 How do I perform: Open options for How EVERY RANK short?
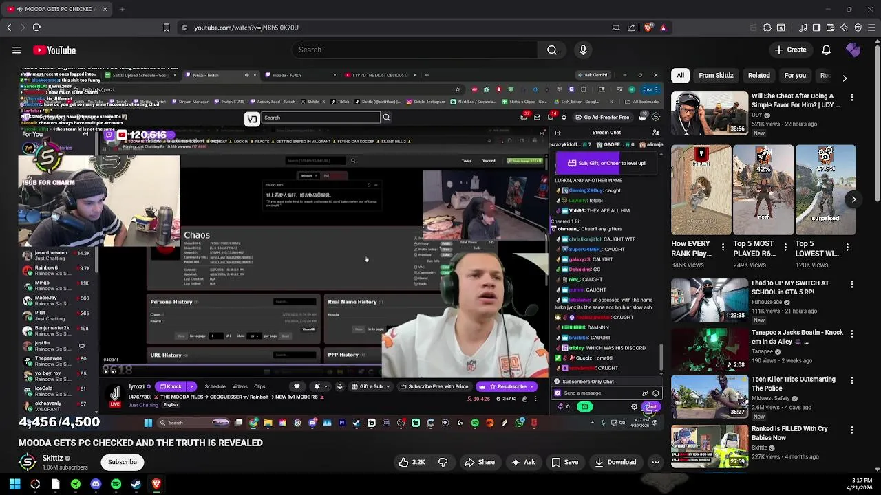723,247
